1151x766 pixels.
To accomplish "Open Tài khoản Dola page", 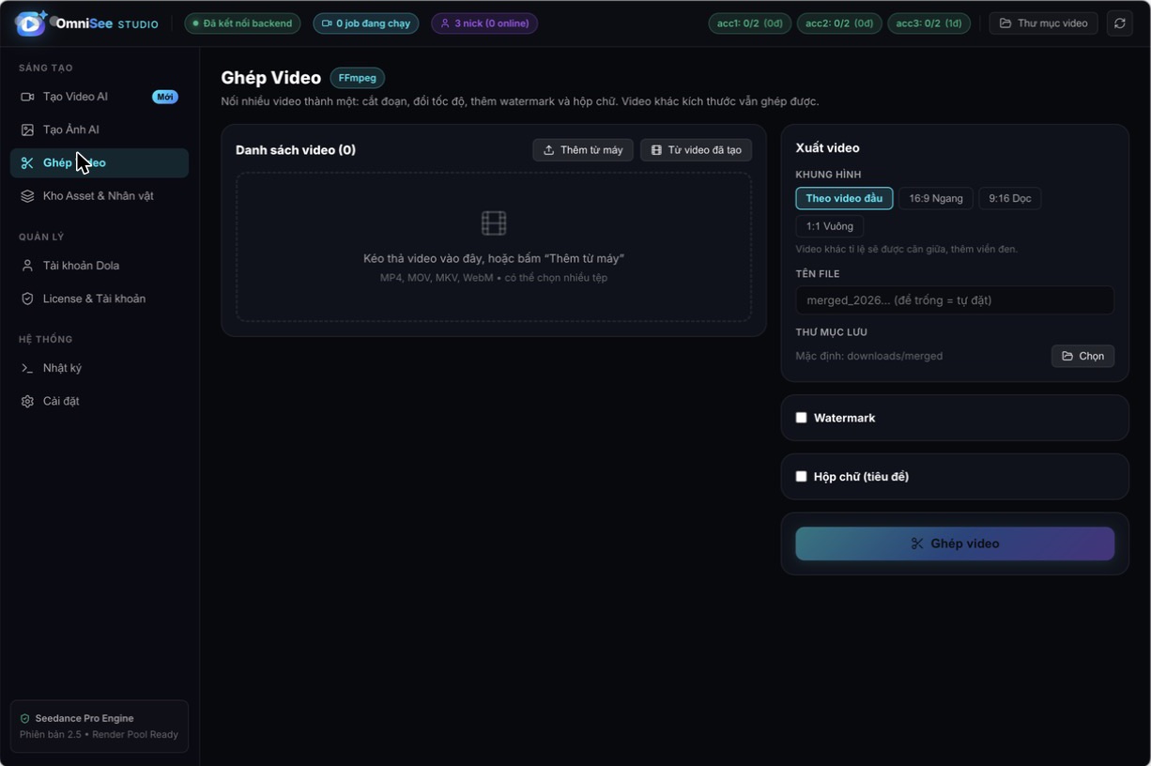I will click(100, 266).
